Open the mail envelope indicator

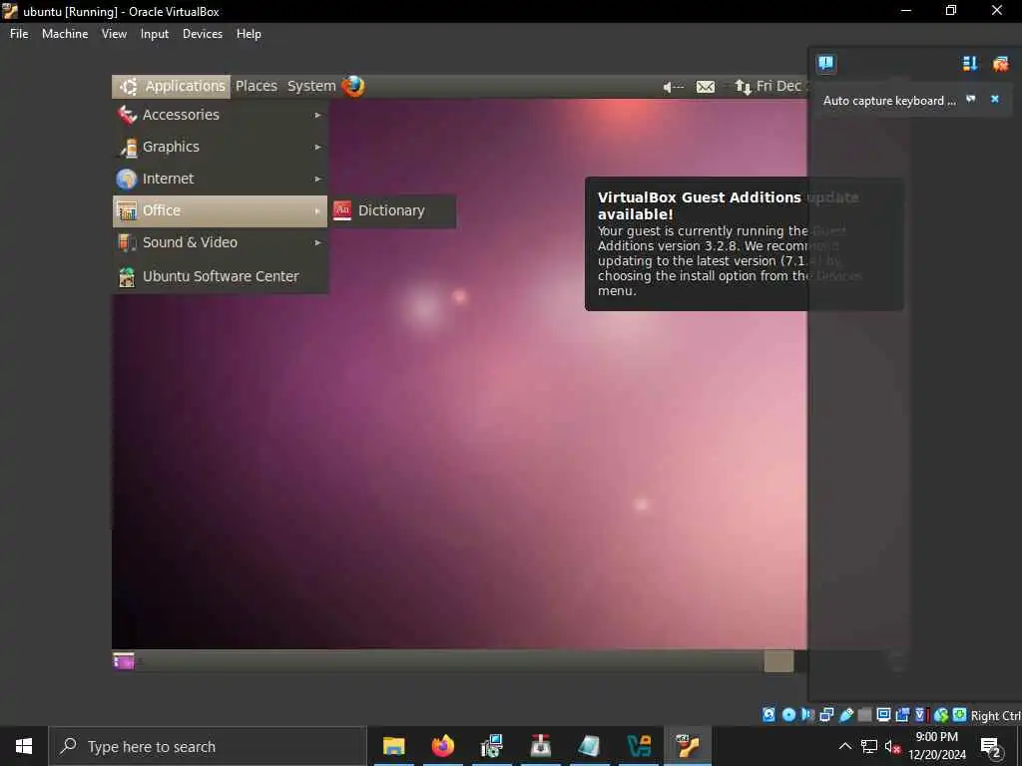tap(706, 87)
